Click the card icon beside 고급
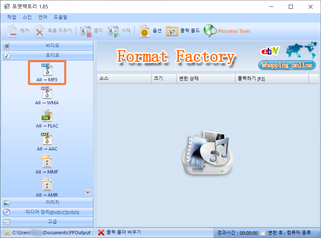The width and height of the screenshot is (321, 238). point(7,222)
